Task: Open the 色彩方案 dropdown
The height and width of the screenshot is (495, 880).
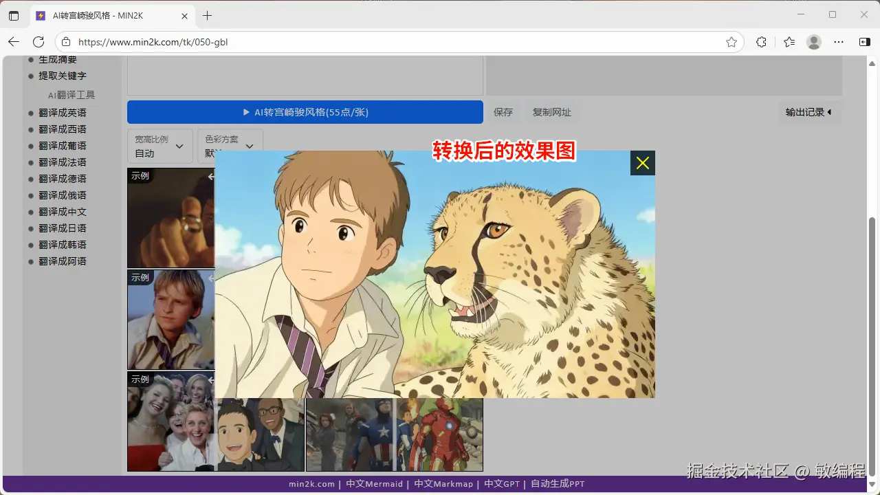Action: click(230, 146)
